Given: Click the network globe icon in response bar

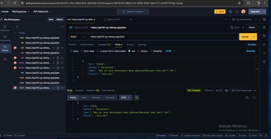Looking at the screenshot, I should pyautogui.click(x=226, y=91).
